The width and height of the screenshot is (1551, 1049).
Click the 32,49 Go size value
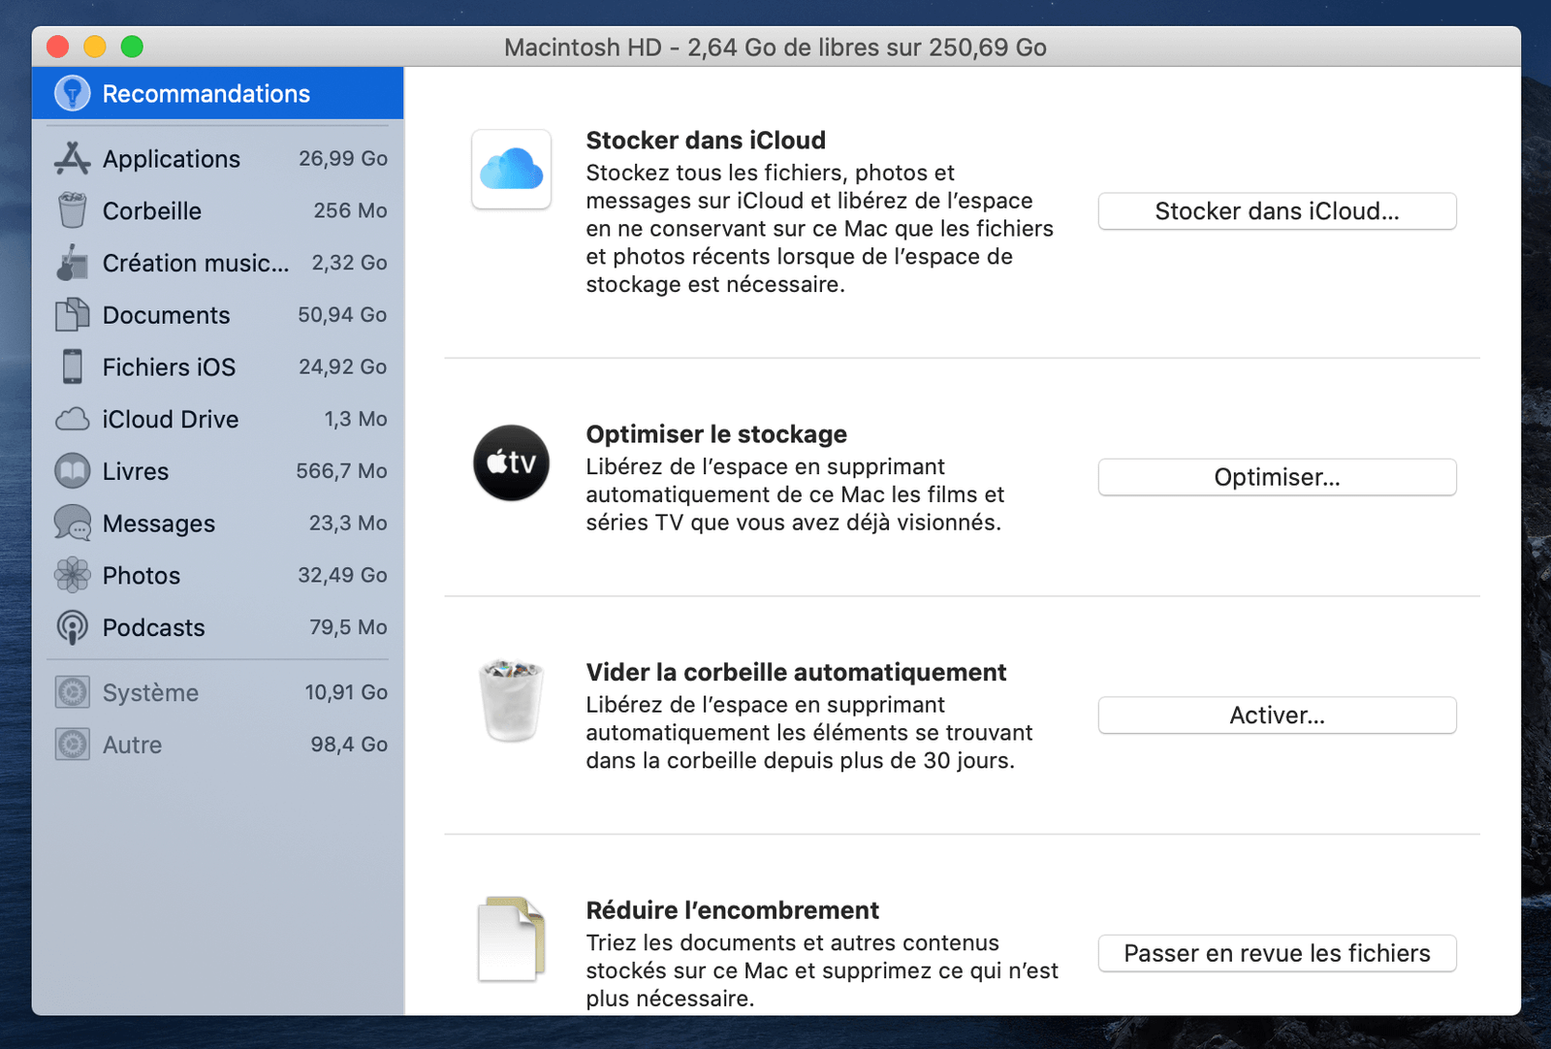[x=342, y=575]
